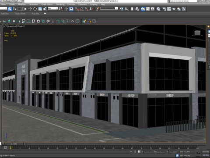
Task: Open Schematic View
Action: click(153, 9)
